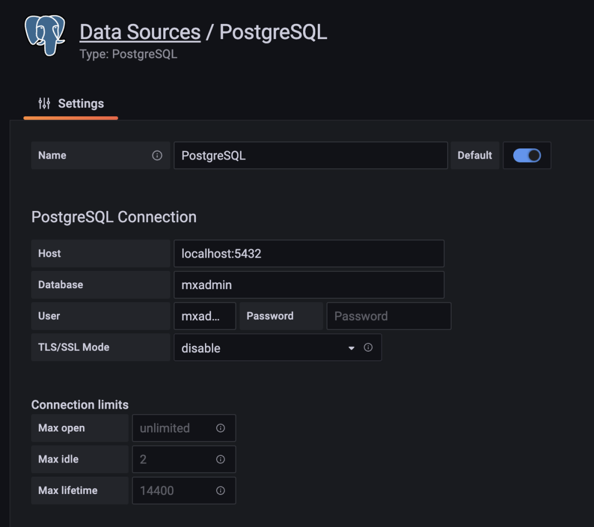Click the PostgreSQL elephant logo

pyautogui.click(x=45, y=35)
